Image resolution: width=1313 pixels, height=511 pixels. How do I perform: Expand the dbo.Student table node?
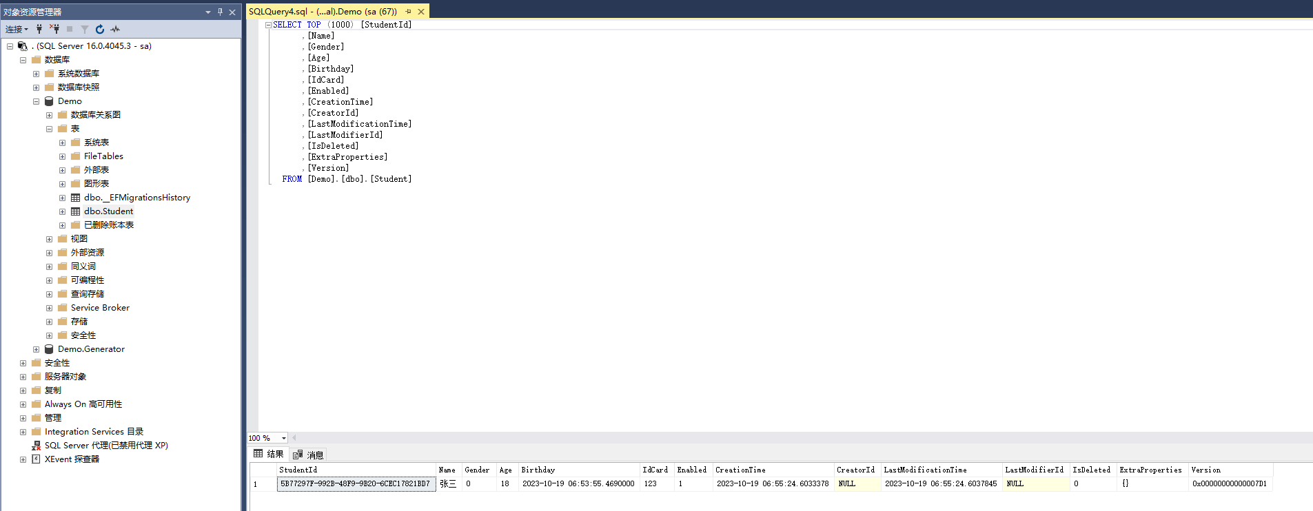[62, 211]
